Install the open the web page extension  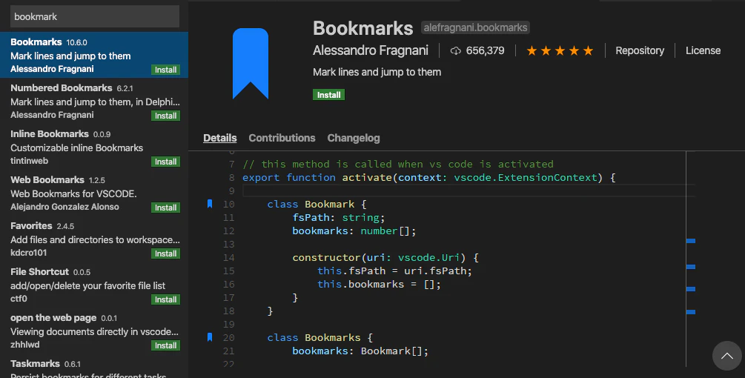[x=166, y=345]
